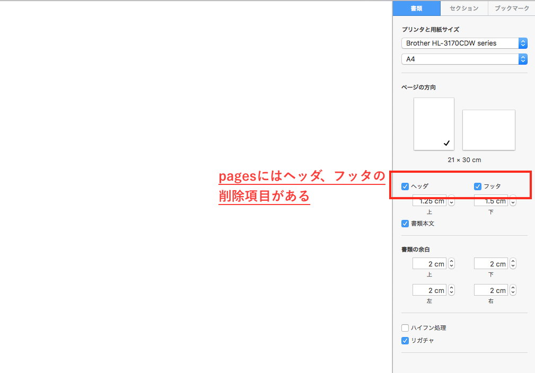Open the ブックマーク tab
Image resolution: width=535 pixels, height=373 pixels.
coord(512,8)
